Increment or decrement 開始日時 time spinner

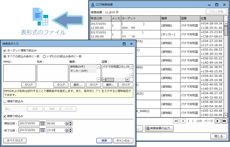coord(71,123)
